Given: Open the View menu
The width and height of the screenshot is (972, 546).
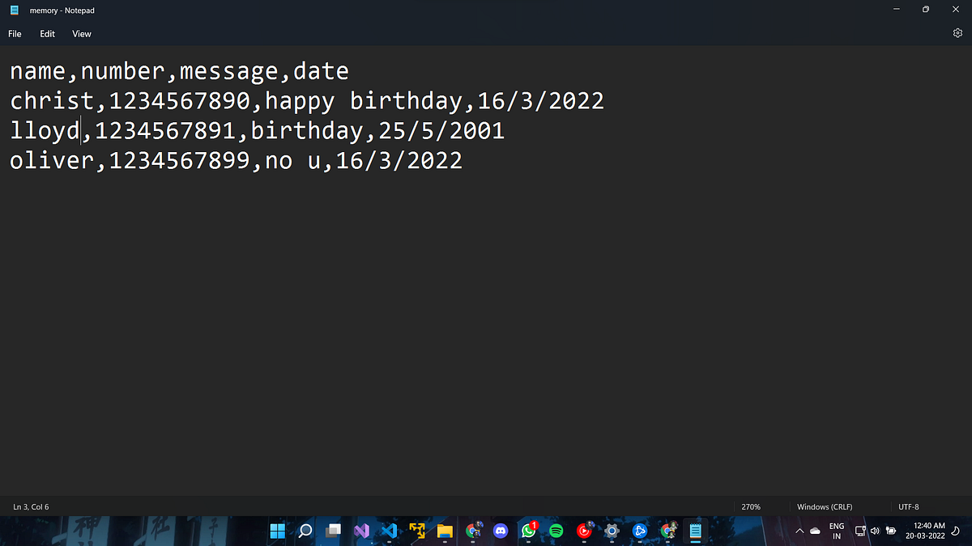Looking at the screenshot, I should (81, 34).
